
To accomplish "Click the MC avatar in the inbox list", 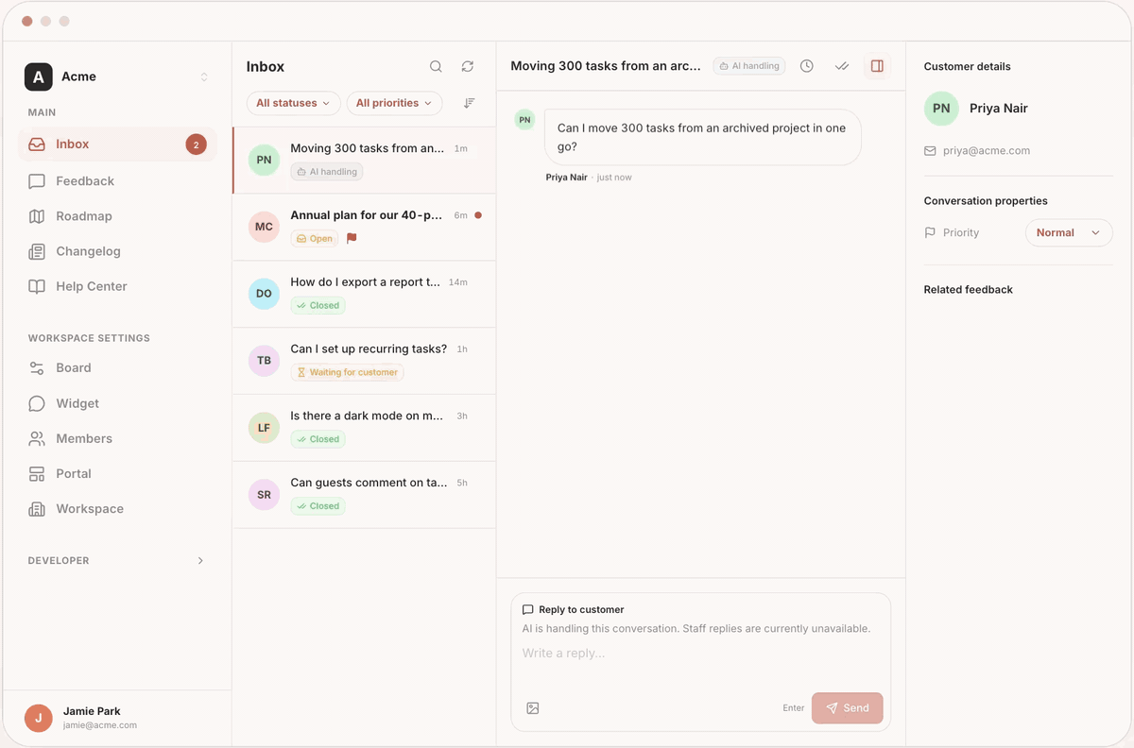I will coord(264,227).
